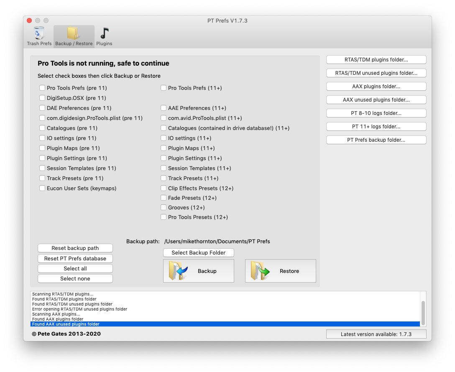Select the Backup / Restore folder icon

(x=74, y=36)
